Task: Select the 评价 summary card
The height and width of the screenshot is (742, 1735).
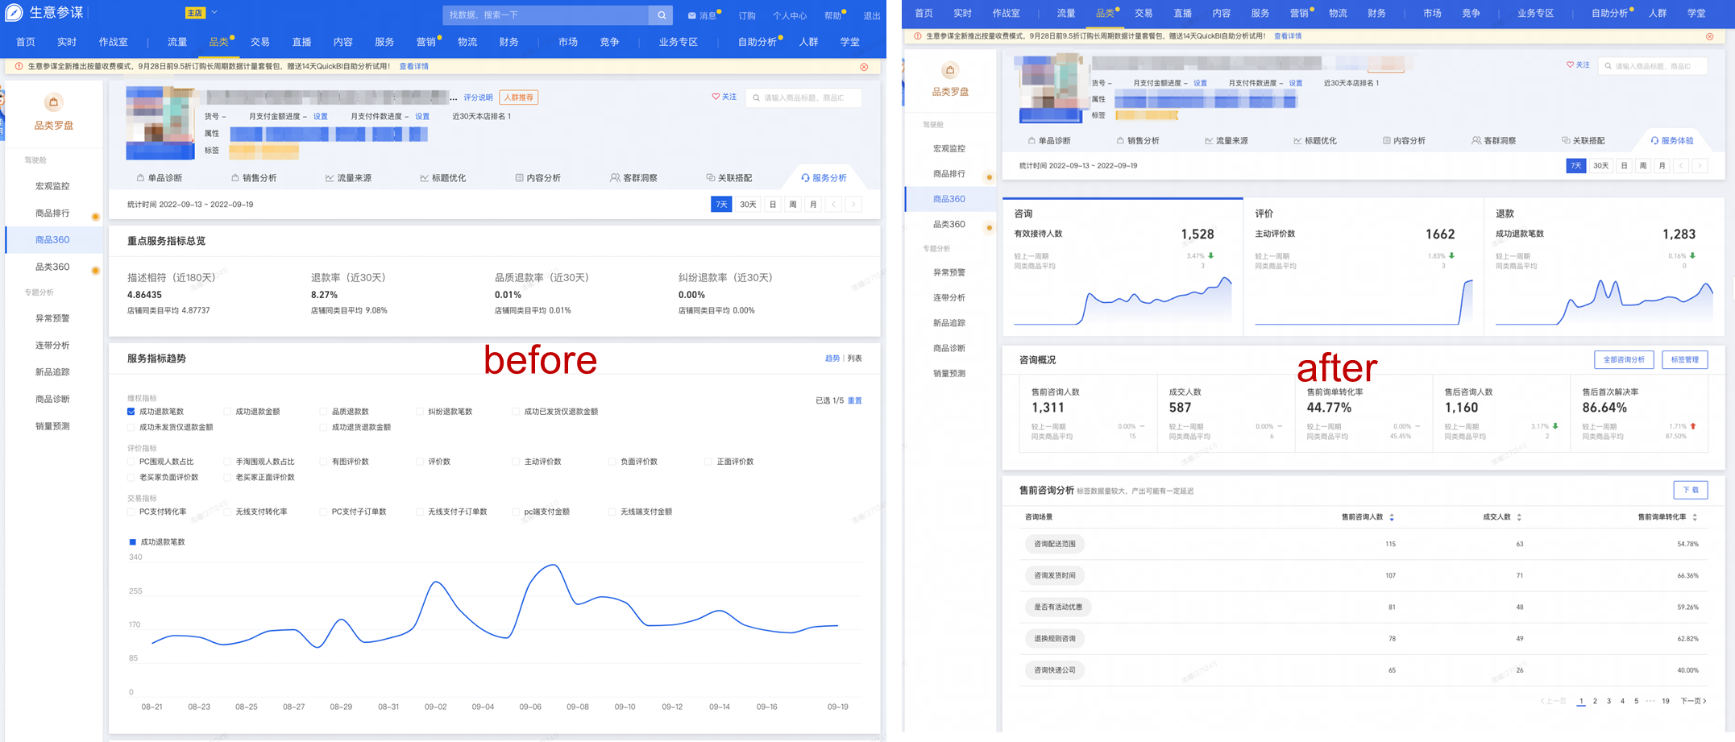Action: tap(1363, 267)
